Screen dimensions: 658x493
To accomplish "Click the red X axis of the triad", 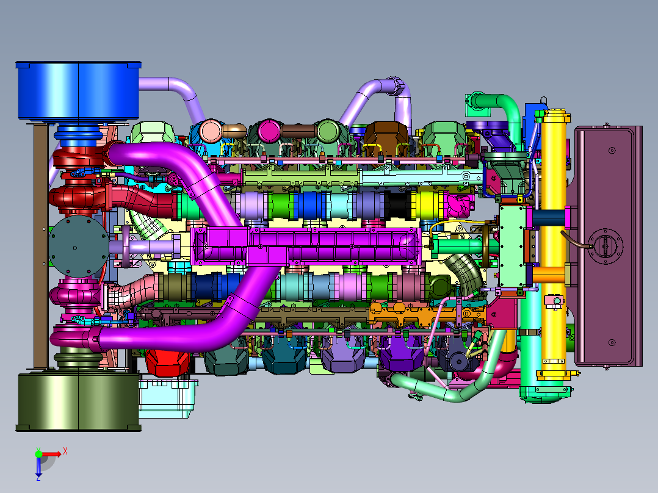I will click(x=52, y=454).
